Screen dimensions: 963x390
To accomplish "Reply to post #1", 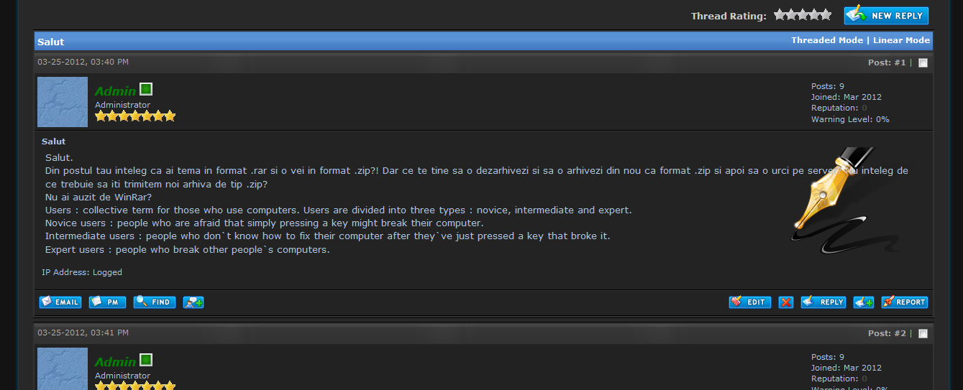I will pyautogui.click(x=823, y=302).
